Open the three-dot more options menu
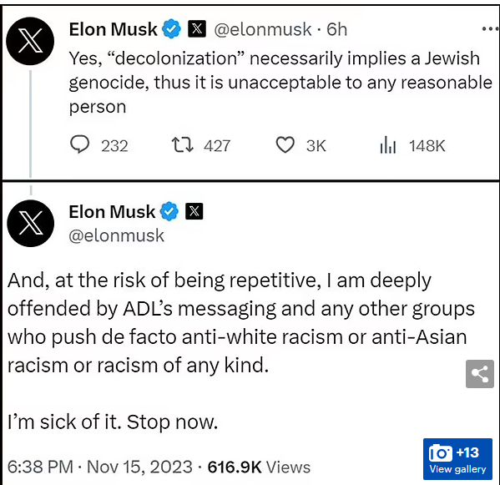This screenshot has height=485, width=500. click(490, 29)
